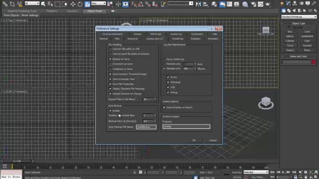Open Select by Name tool
This screenshot has height=179, width=319.
tap(50, 4)
